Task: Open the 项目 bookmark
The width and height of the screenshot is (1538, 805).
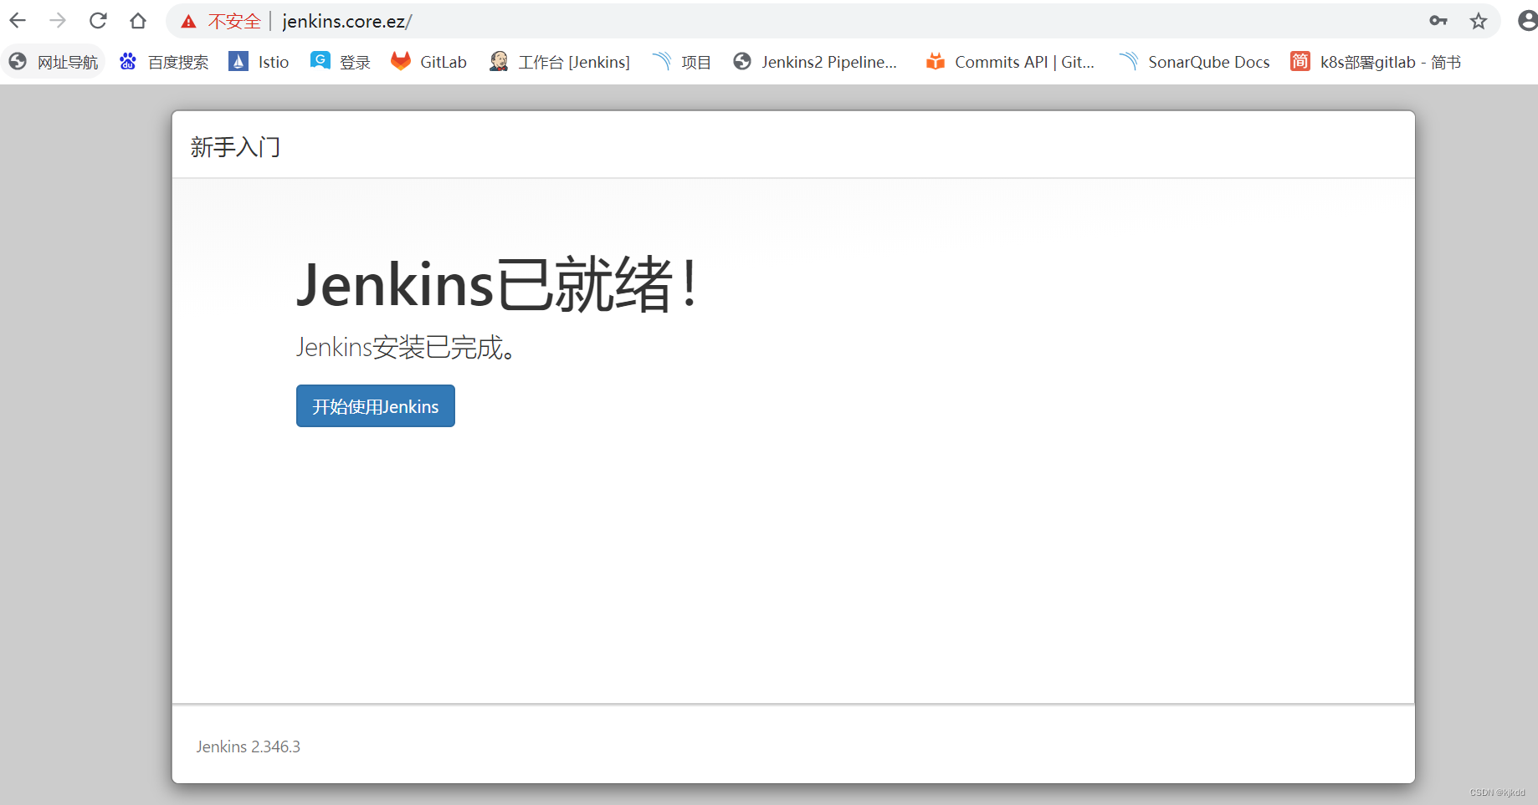Action: tap(682, 62)
